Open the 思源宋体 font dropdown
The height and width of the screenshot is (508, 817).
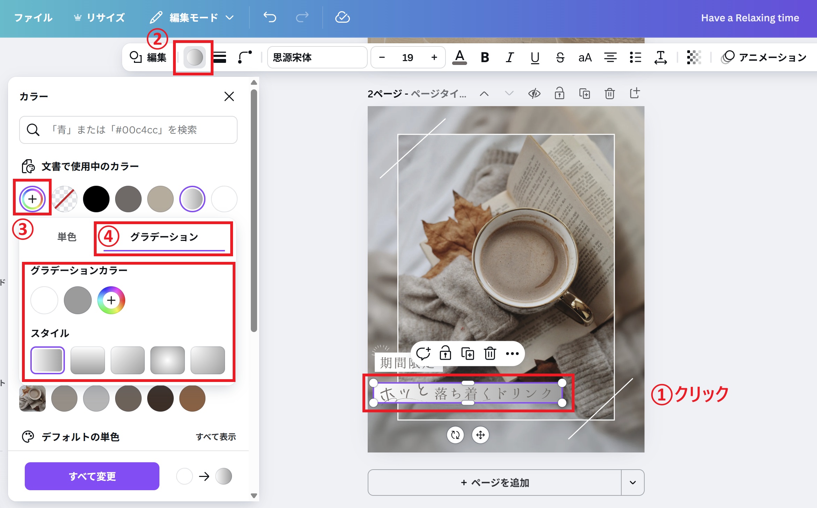point(317,57)
